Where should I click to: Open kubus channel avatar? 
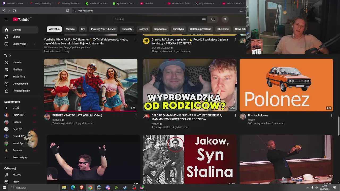[x=243, y=117]
